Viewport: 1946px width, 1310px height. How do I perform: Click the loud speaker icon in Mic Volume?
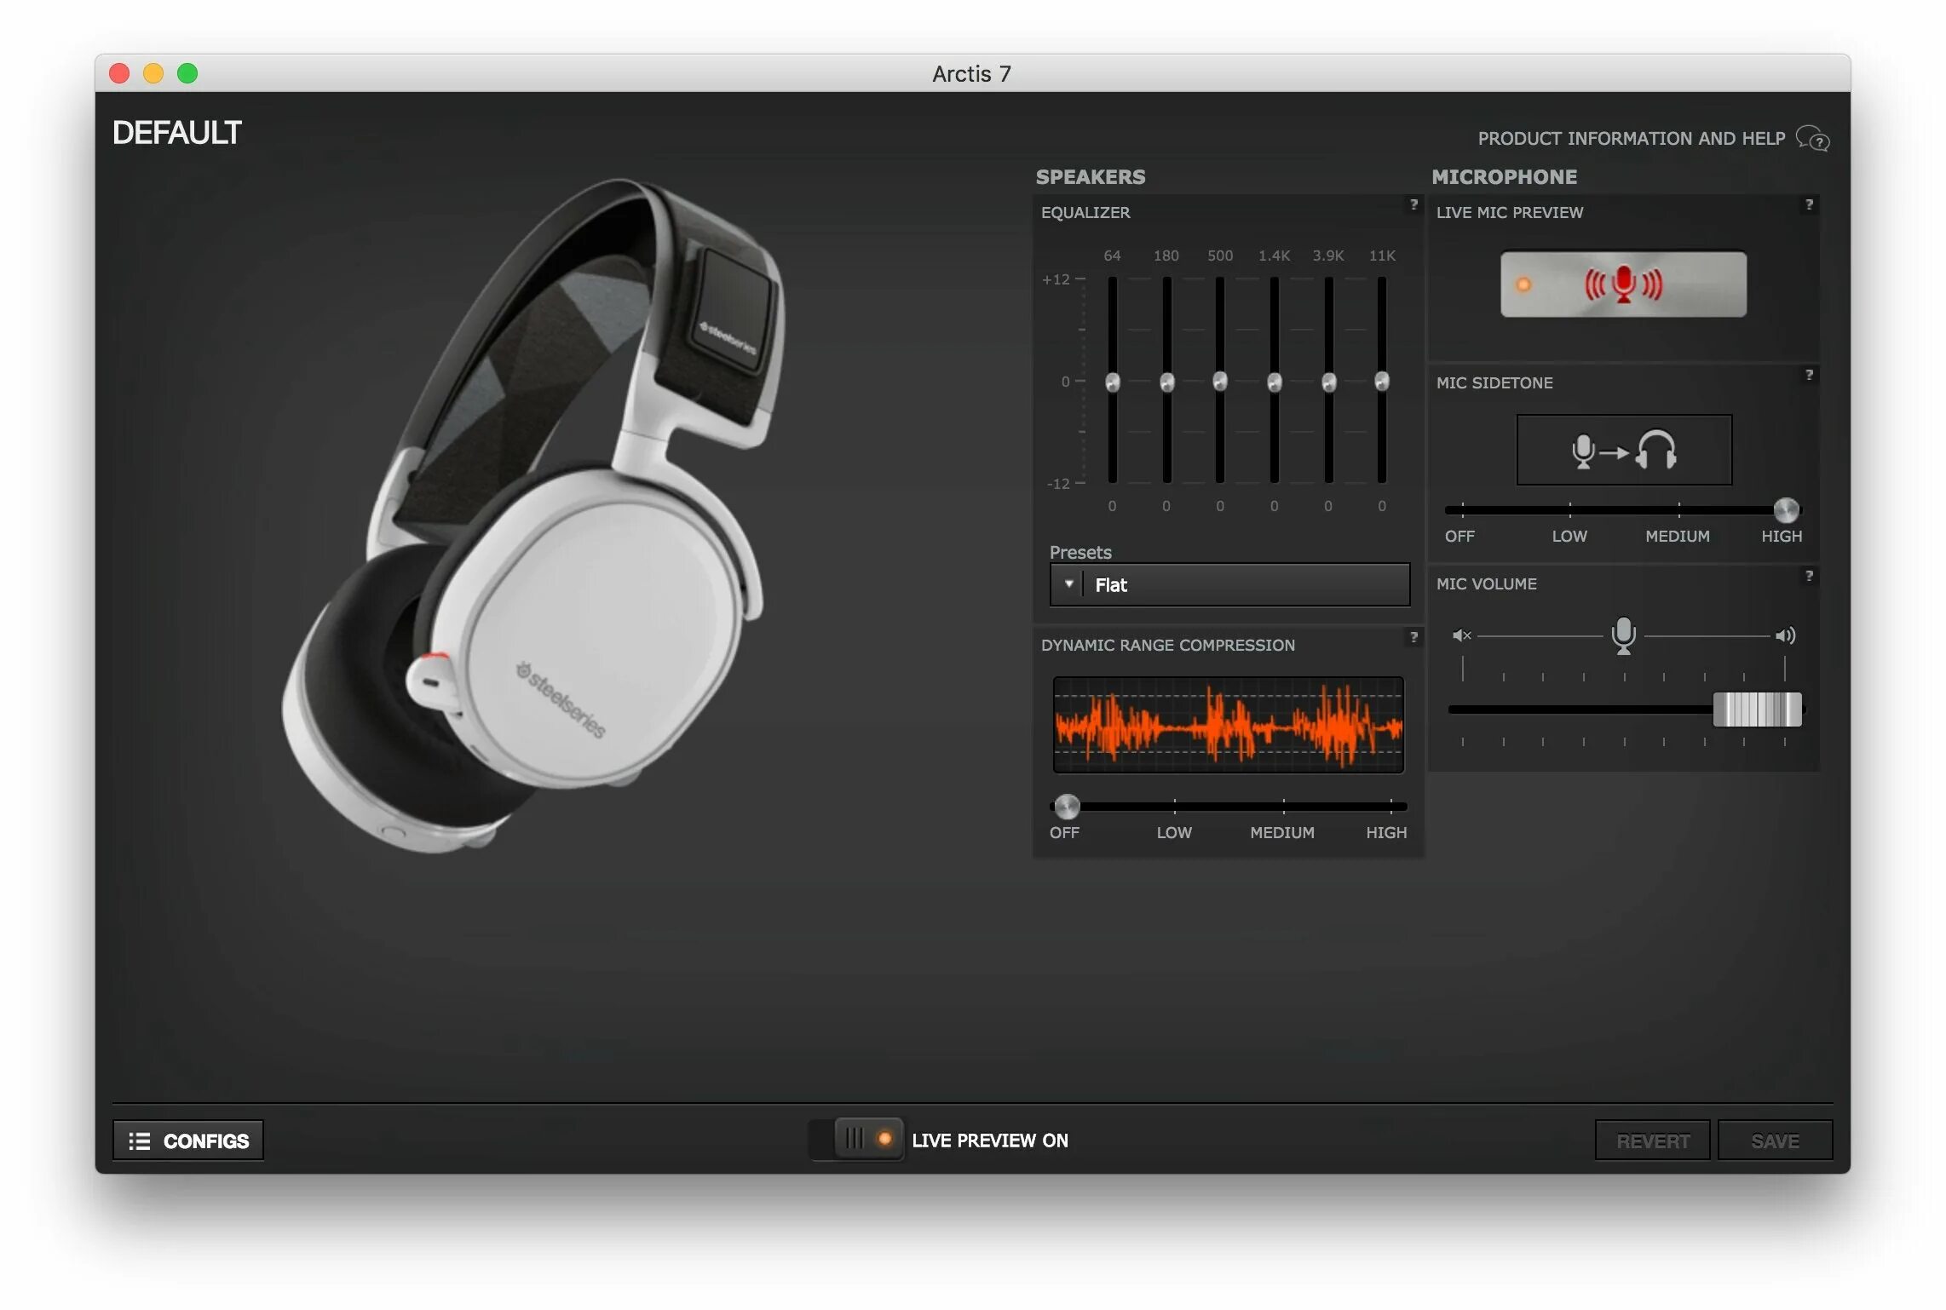(x=1785, y=635)
